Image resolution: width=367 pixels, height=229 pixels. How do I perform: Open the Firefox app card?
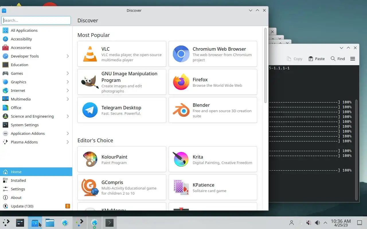click(x=213, y=82)
